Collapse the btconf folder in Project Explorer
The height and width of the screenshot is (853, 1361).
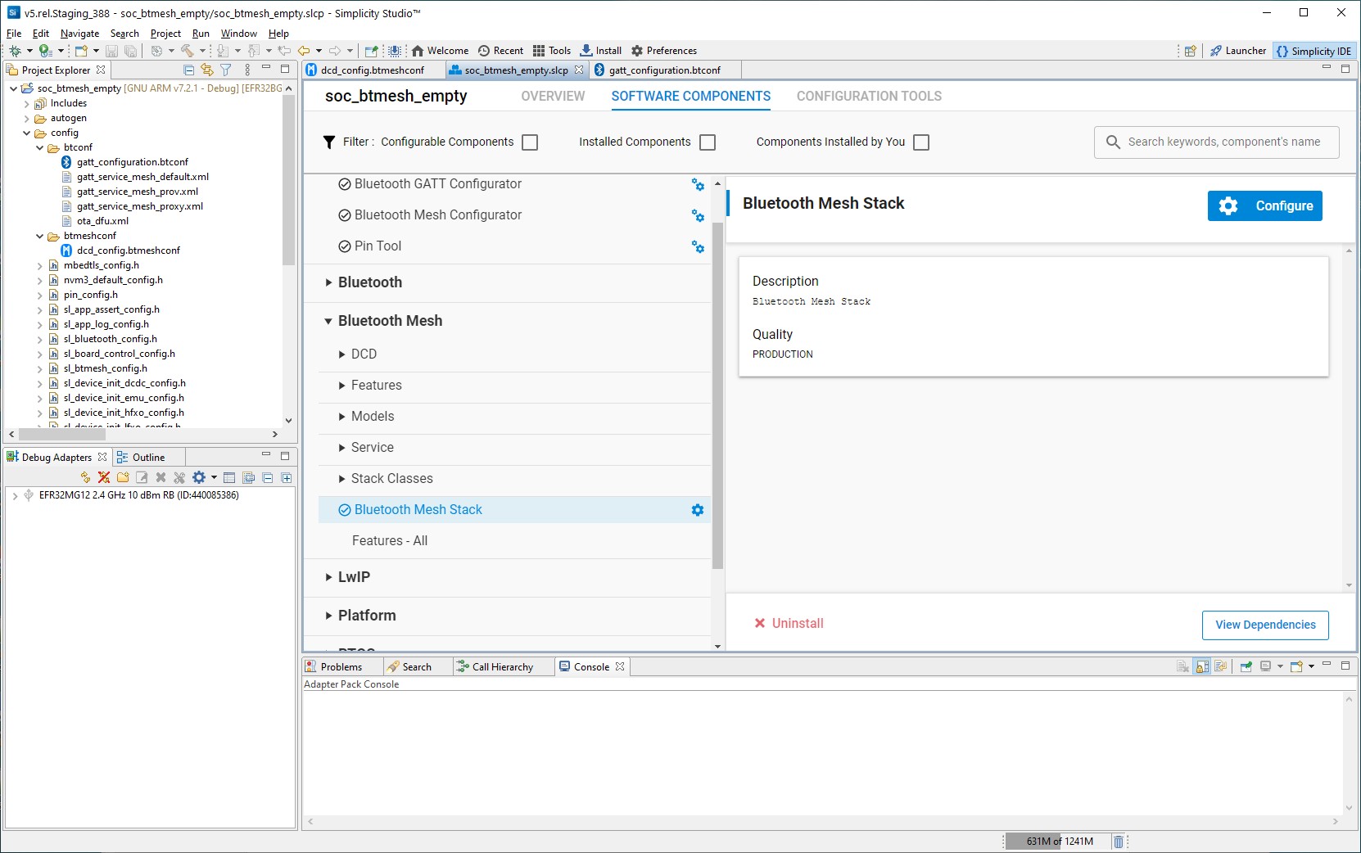[x=40, y=147]
